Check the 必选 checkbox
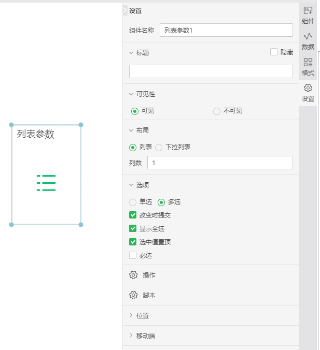The height and width of the screenshot is (350, 320). click(x=133, y=255)
